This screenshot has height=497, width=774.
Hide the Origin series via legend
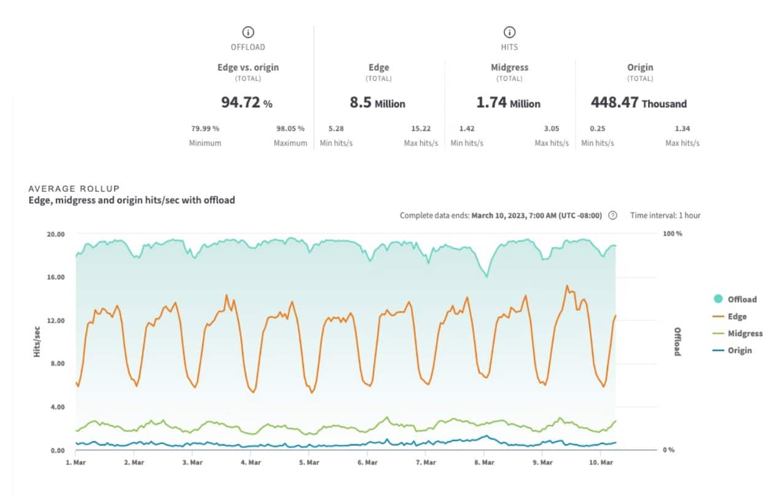(739, 350)
